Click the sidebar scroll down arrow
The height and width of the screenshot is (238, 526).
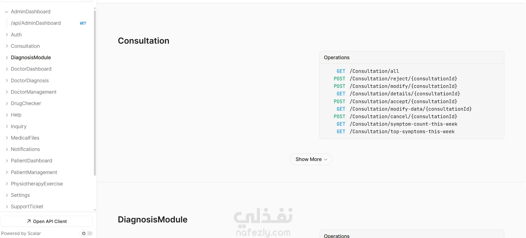[95, 210]
